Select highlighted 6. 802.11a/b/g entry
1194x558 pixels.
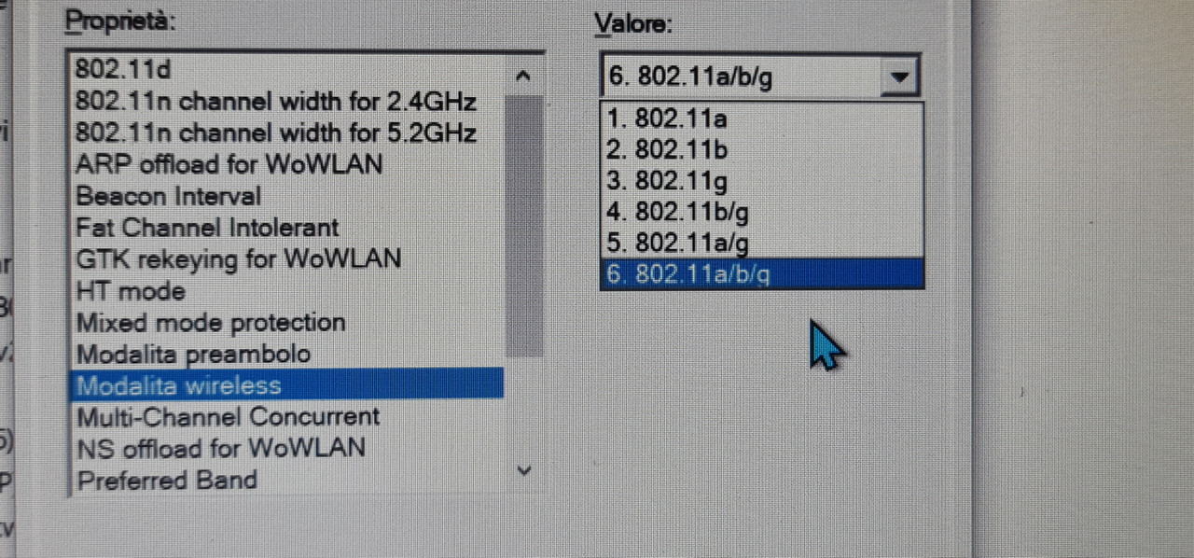pyautogui.click(x=762, y=273)
